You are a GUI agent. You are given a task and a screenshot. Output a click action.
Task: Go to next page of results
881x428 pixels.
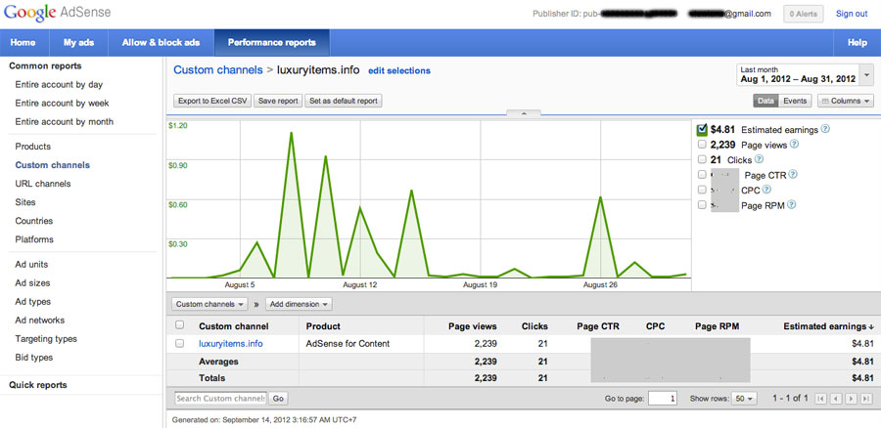[x=852, y=399]
